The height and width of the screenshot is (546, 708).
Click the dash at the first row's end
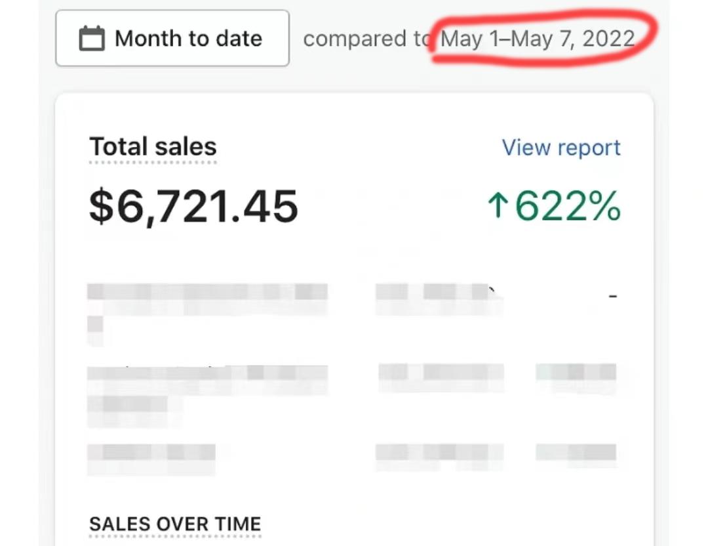tap(613, 296)
